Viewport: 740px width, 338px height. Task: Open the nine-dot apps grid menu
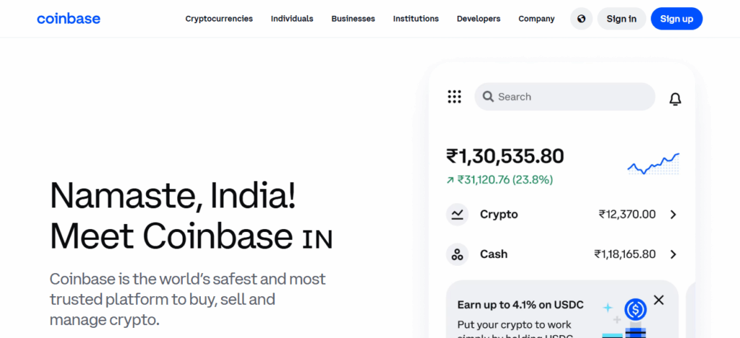455,97
